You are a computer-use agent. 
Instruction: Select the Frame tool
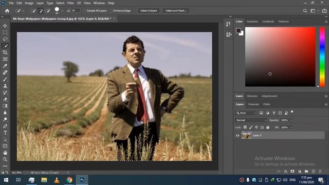point(5,60)
